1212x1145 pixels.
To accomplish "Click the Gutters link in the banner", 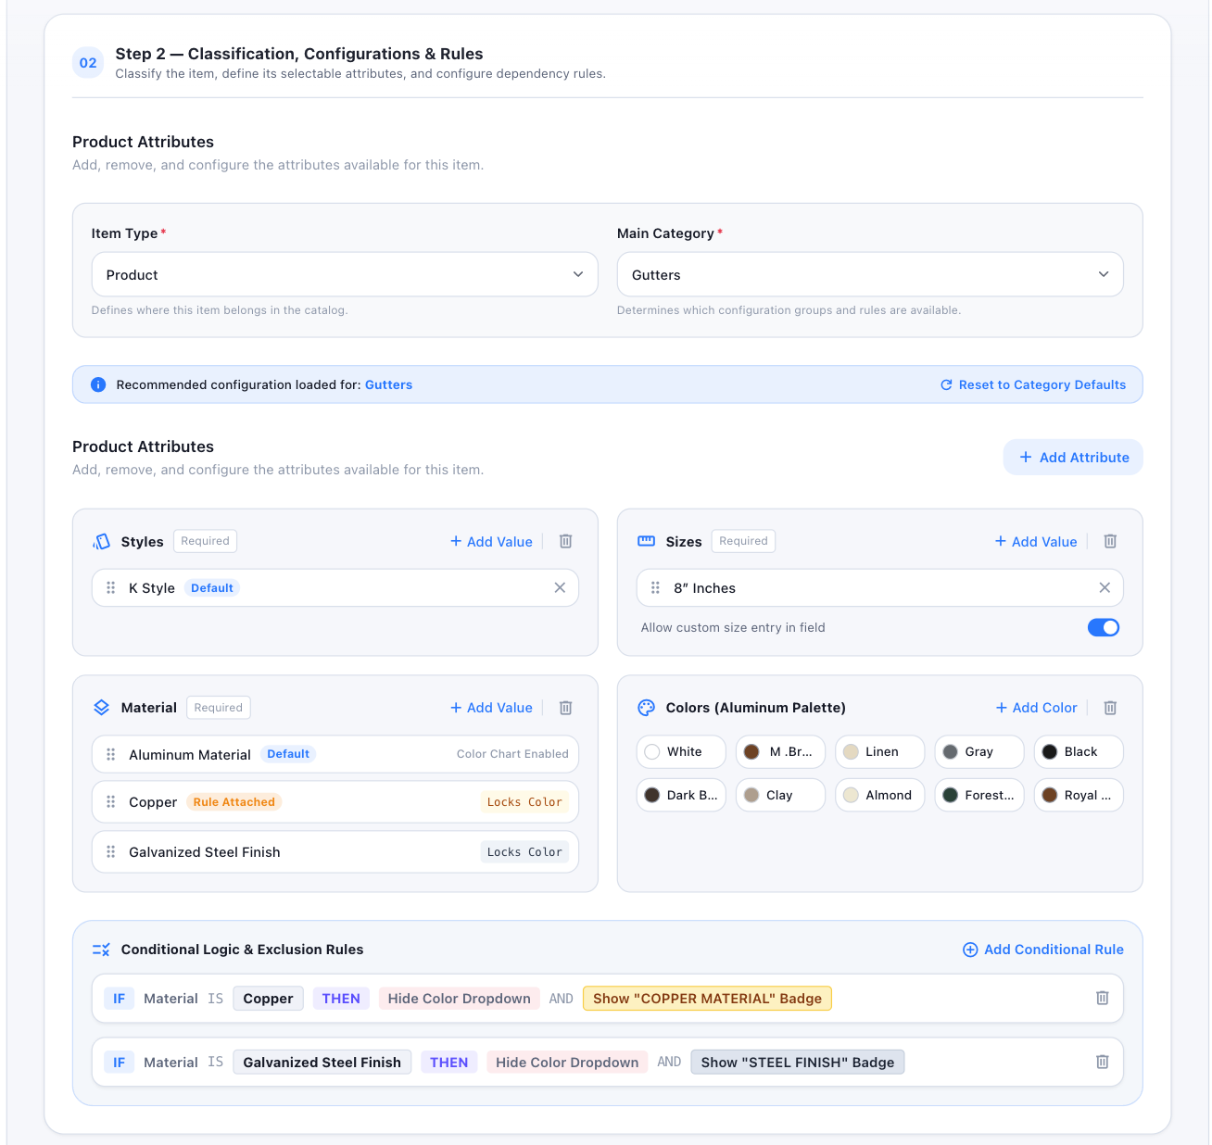I will [388, 384].
